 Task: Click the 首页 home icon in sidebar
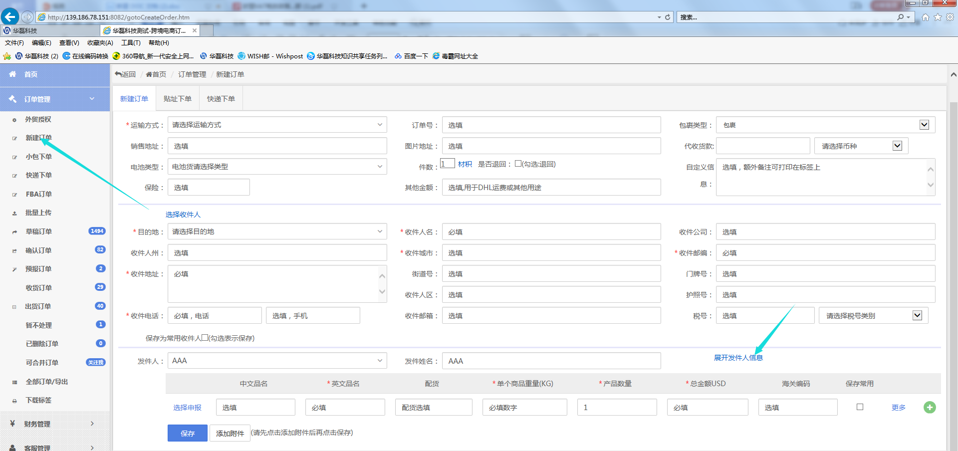(x=12, y=74)
